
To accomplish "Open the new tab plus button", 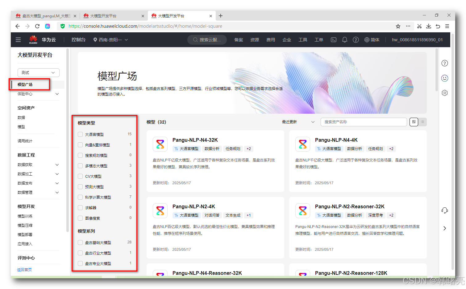I will coord(221,16).
